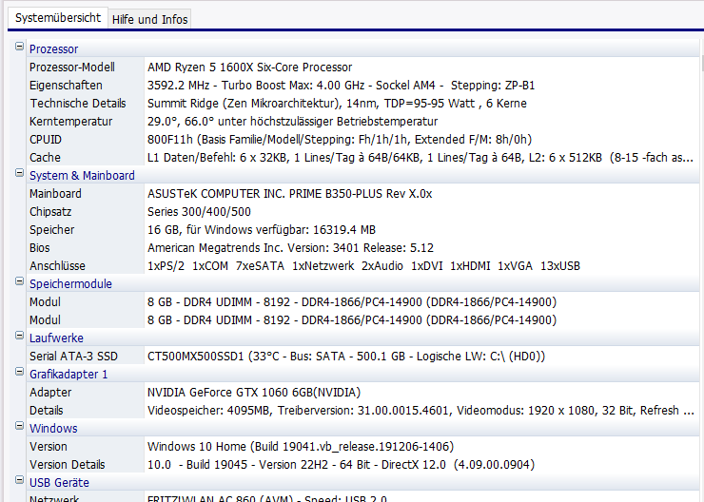Click the Details label under Grafikadapter
704x502 pixels.
(47, 411)
